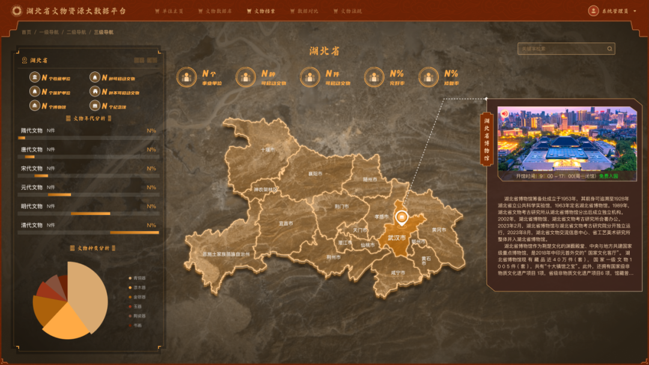This screenshot has height=365, width=649.
Task: Click the location pin beside 湖北省 panel title
Action: (25, 61)
